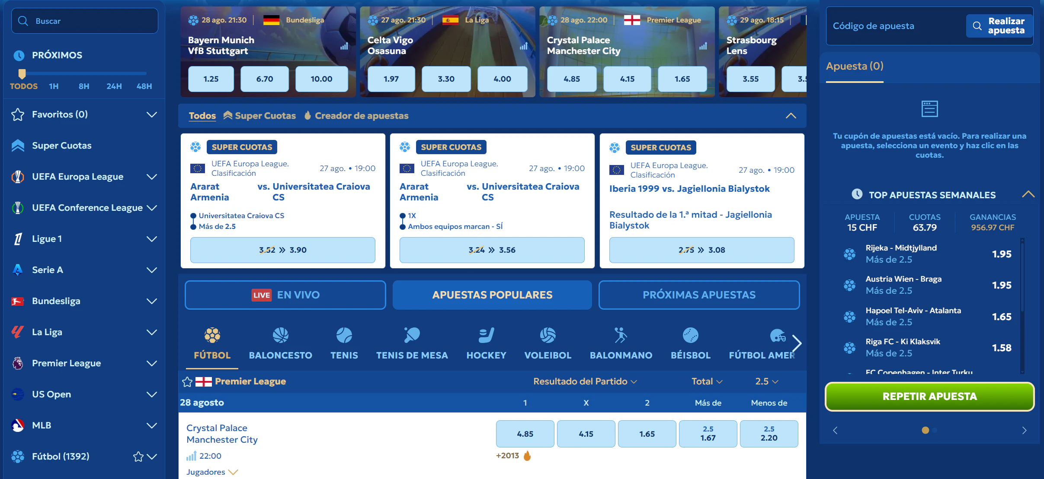Click the Repetir Apuesta button
Image resolution: width=1044 pixels, height=479 pixels.
click(929, 397)
